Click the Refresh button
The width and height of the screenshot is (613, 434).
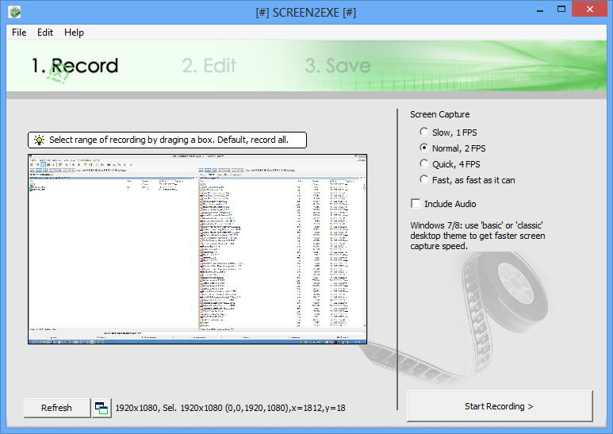(x=57, y=408)
